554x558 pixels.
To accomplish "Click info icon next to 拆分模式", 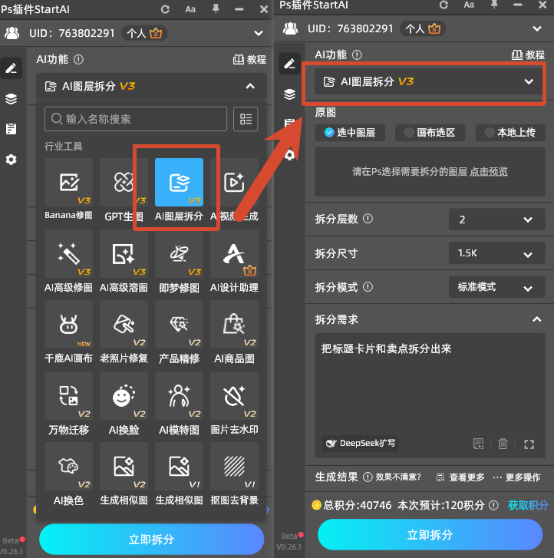I will point(368,287).
